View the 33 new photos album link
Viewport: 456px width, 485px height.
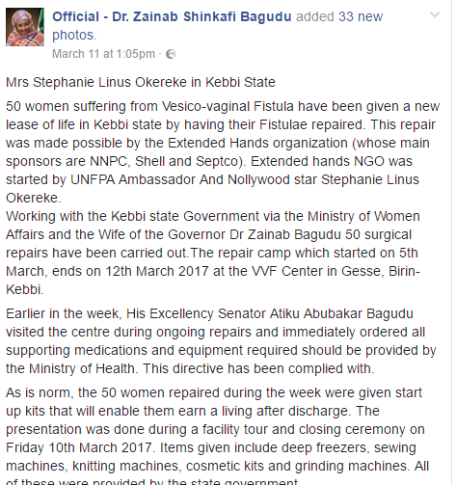pyautogui.click(x=361, y=16)
